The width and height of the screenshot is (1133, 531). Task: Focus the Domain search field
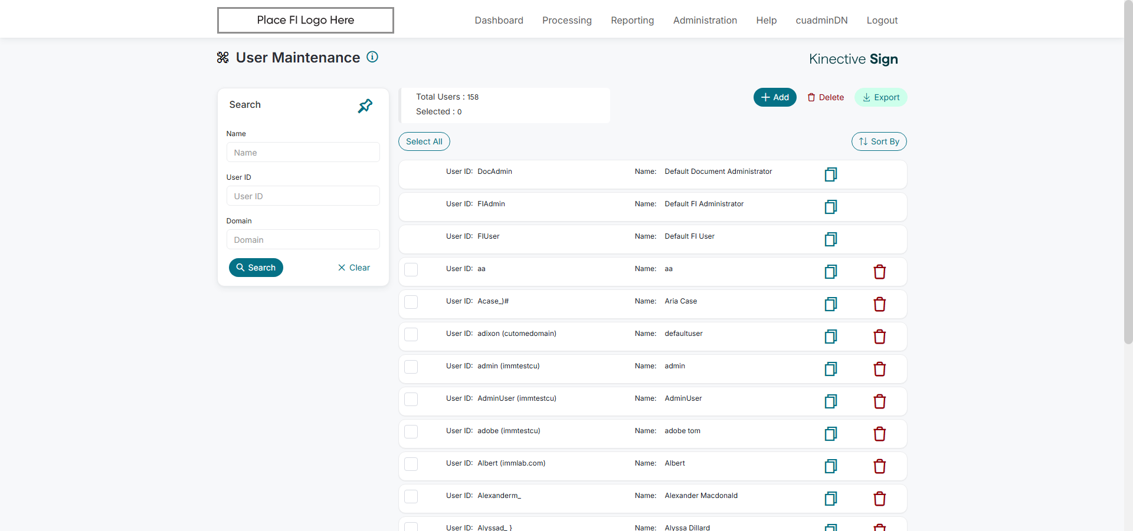(303, 239)
